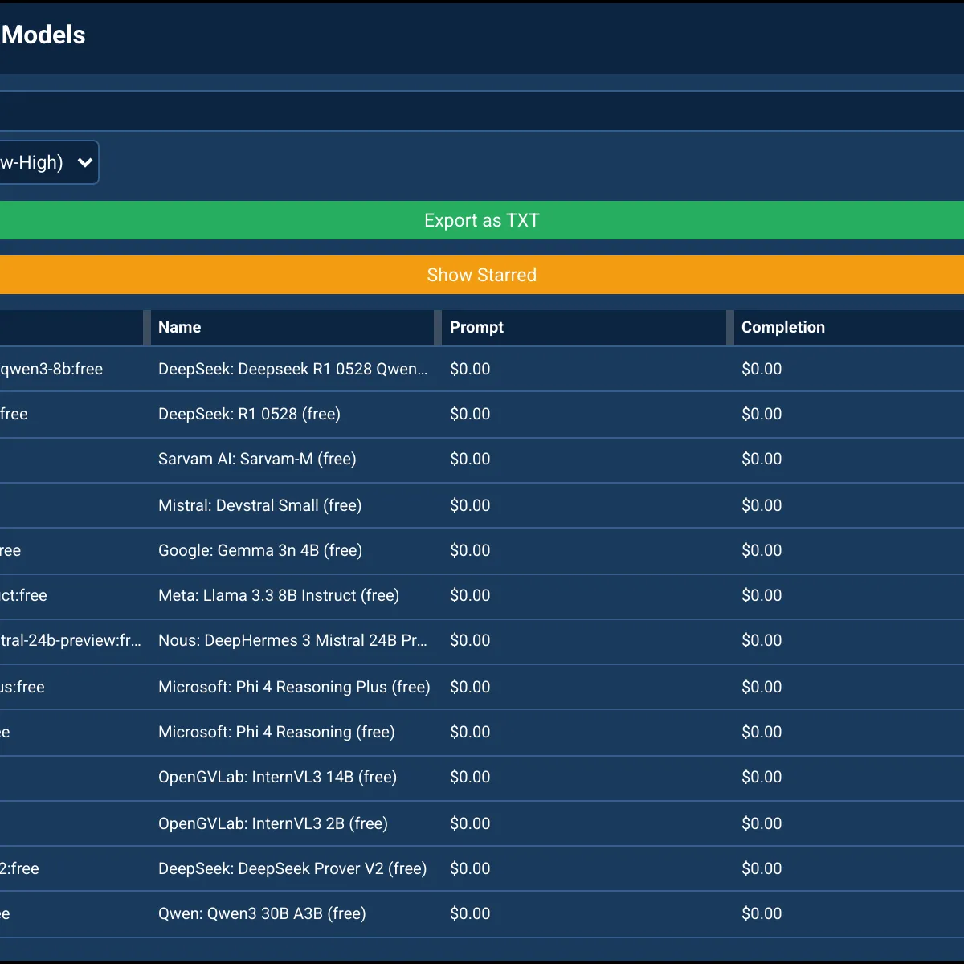Click the 'us:free' ID in Phi 4 Reasoning Plus row
The width and height of the screenshot is (964, 964).
tap(22, 687)
